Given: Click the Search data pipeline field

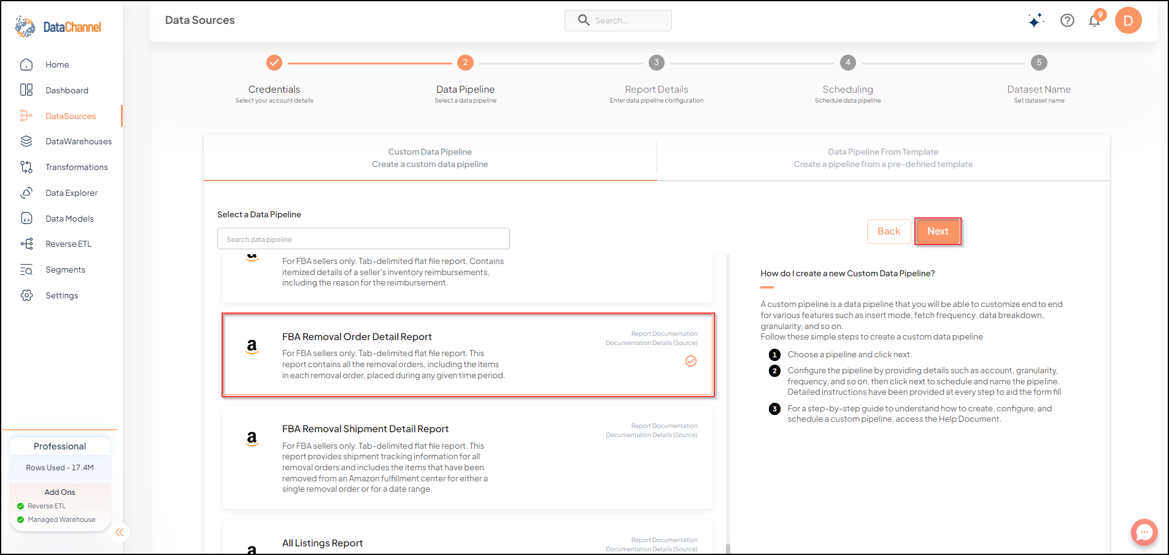Looking at the screenshot, I should 363,239.
